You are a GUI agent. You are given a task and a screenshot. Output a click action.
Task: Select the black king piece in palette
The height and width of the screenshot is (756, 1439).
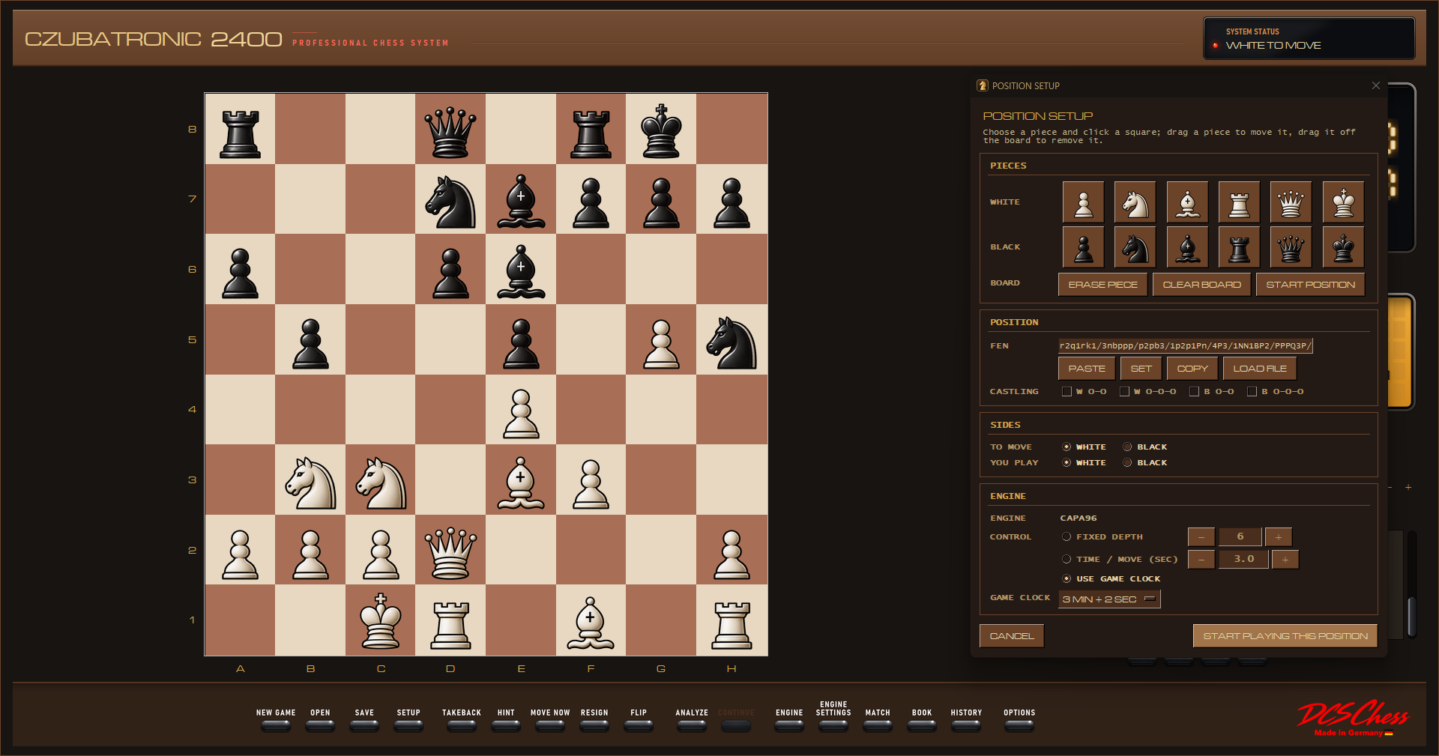coord(1343,247)
